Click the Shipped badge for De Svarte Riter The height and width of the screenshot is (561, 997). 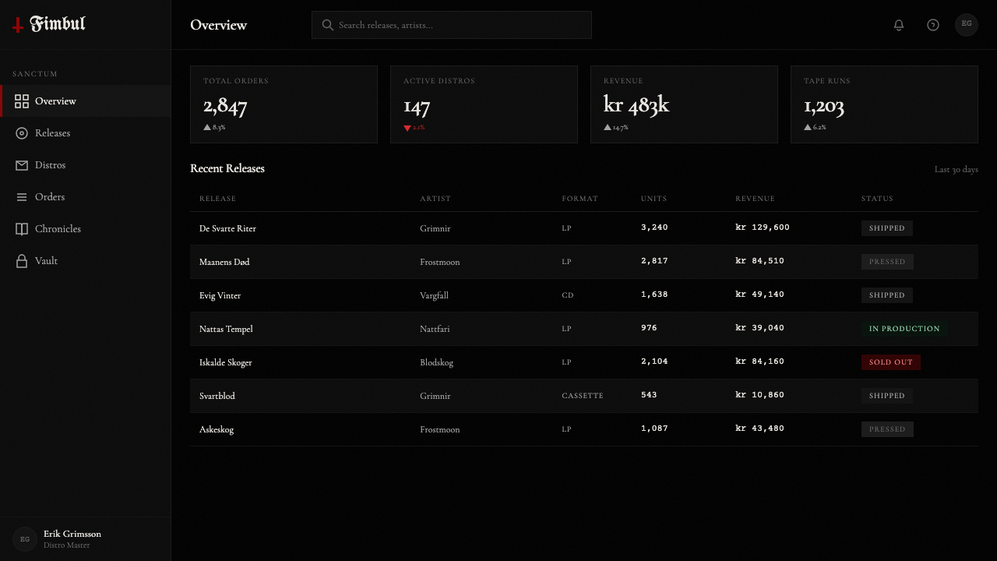click(x=887, y=228)
